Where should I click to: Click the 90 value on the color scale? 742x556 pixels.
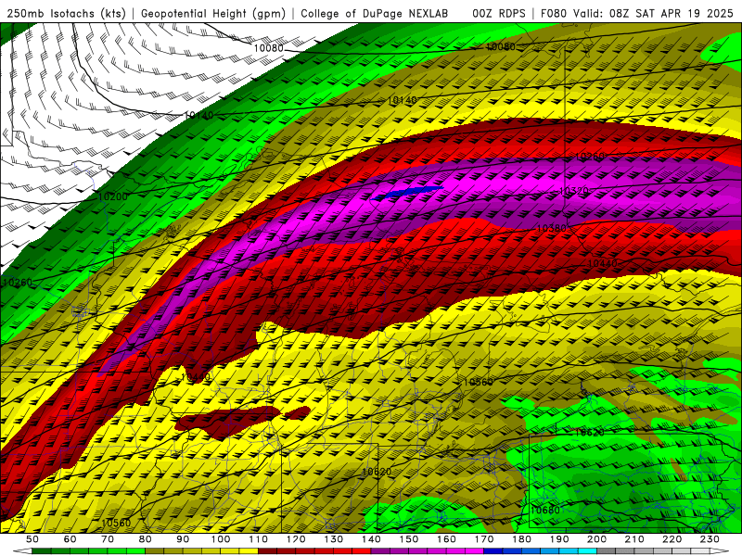tap(183, 539)
